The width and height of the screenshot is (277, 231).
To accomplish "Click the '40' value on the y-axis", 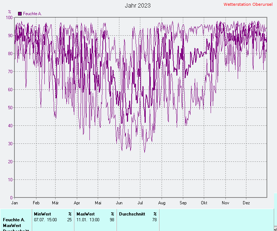I will pos(10,126).
